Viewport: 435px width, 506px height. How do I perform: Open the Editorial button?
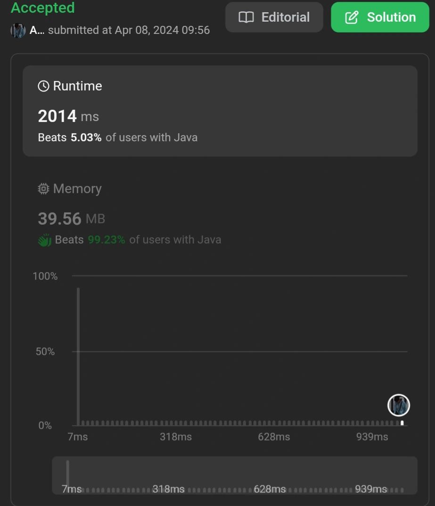tap(274, 17)
